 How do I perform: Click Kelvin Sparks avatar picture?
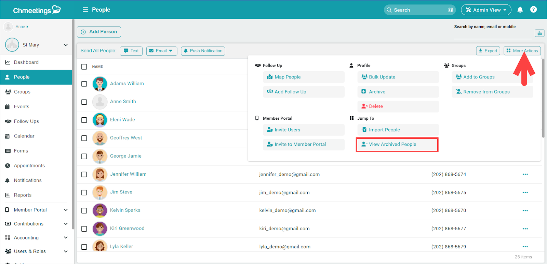[100, 210]
